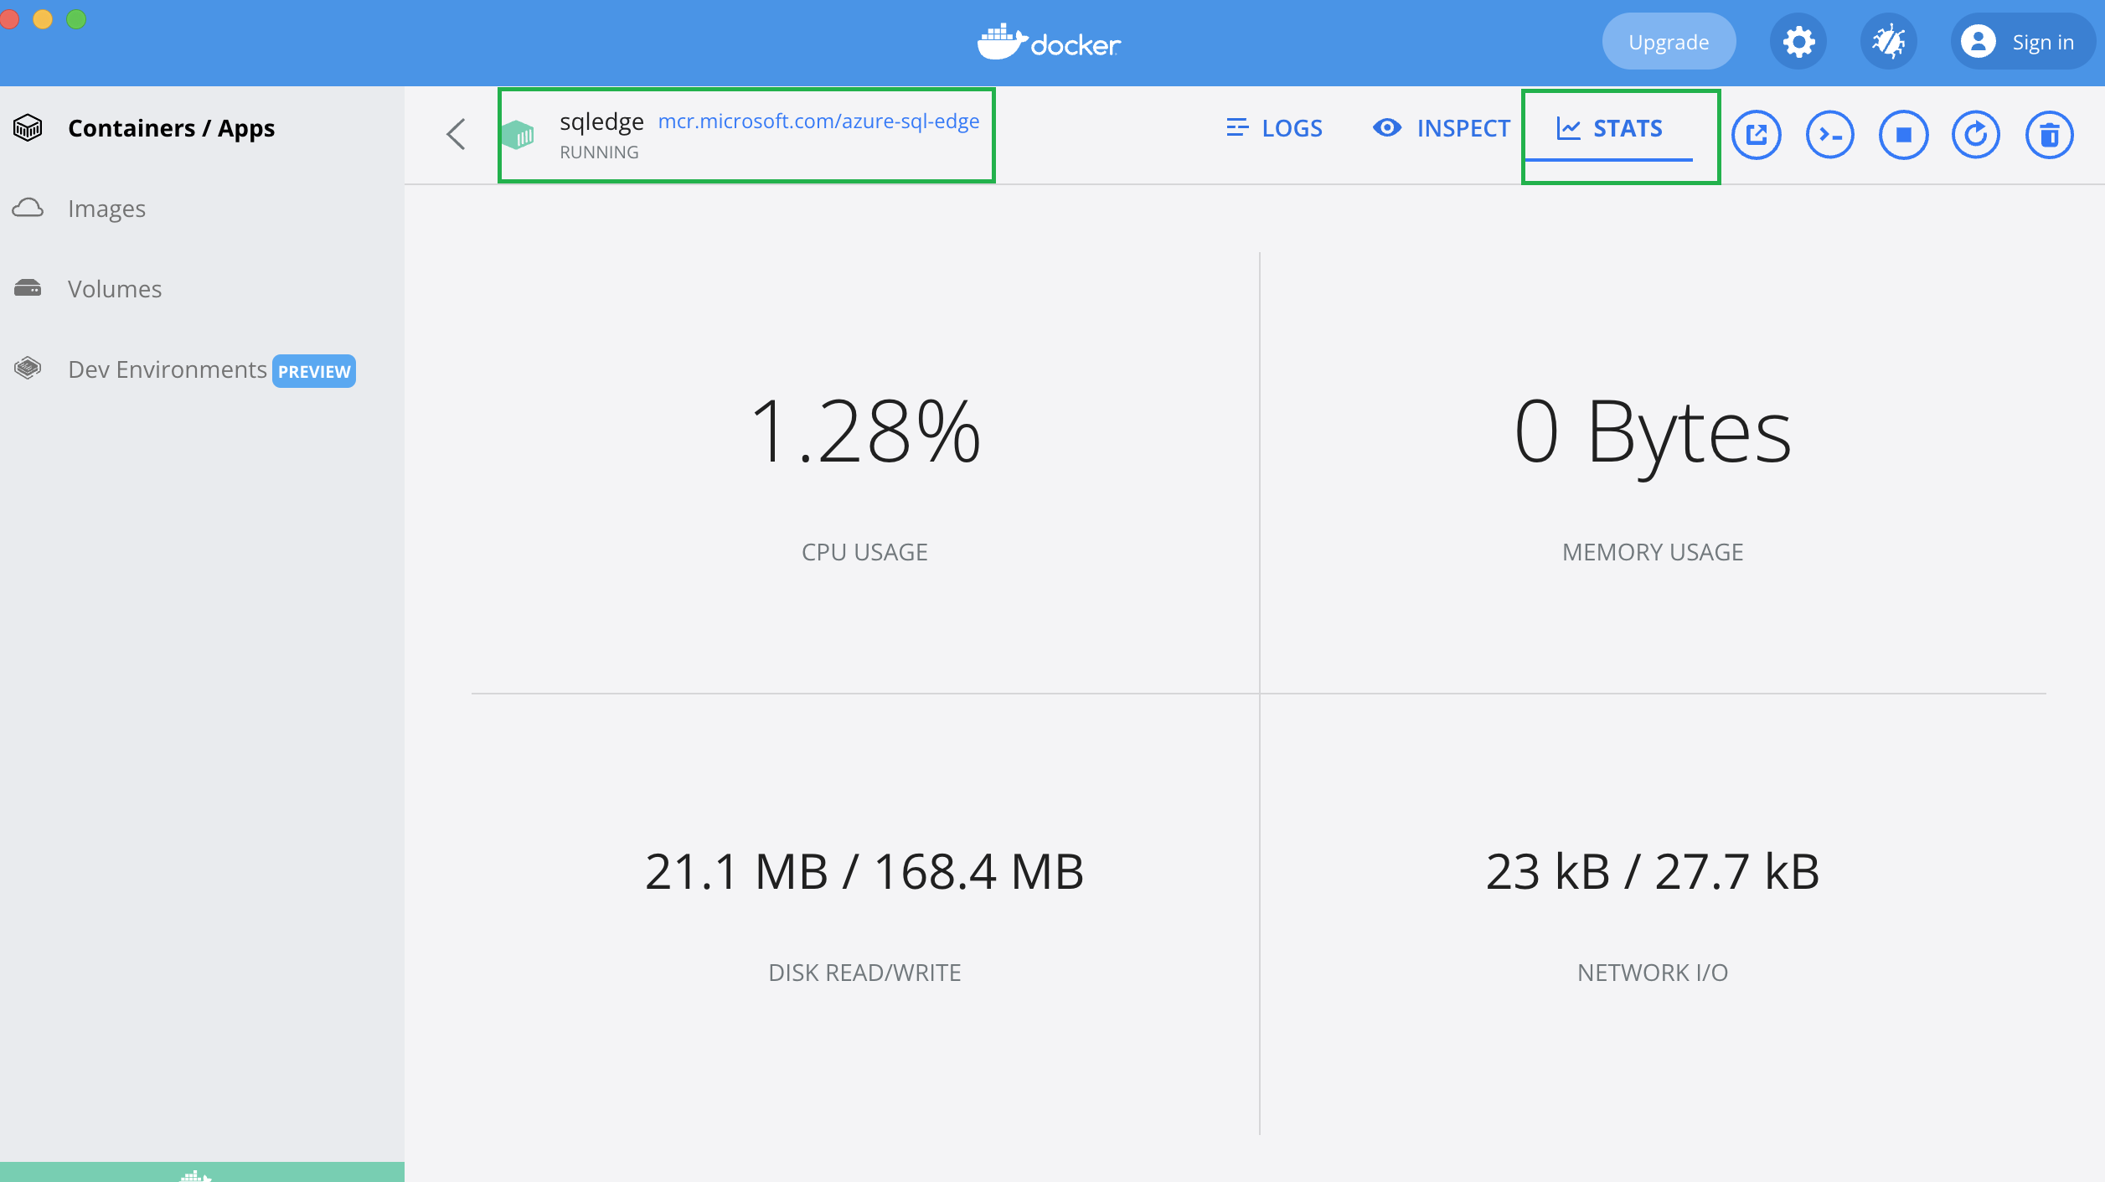Click the Upgrade button
Viewport: 2105px width, 1182px height.
pos(1668,42)
